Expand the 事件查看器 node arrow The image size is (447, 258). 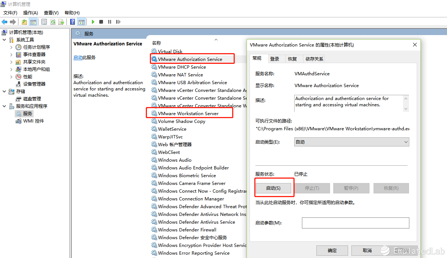11,55
